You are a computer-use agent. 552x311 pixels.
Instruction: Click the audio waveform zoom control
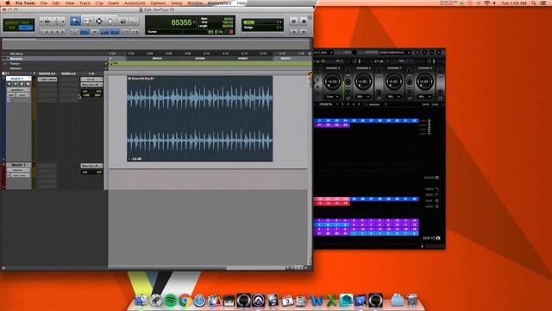click(x=48, y=21)
